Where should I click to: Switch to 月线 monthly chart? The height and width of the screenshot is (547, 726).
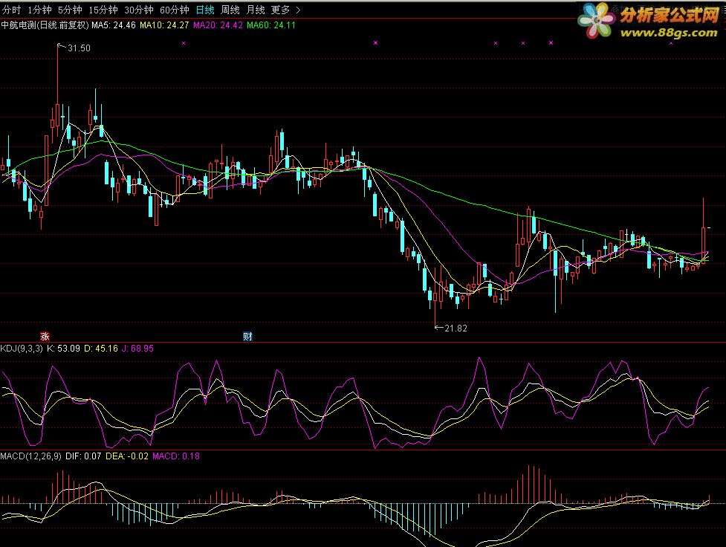pos(256,10)
